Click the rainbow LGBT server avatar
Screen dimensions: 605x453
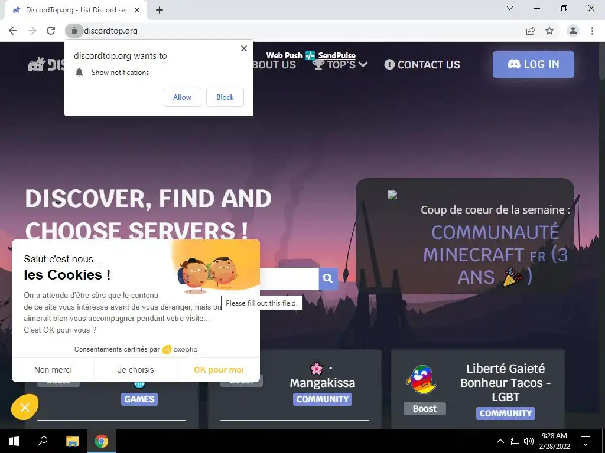pos(421,380)
